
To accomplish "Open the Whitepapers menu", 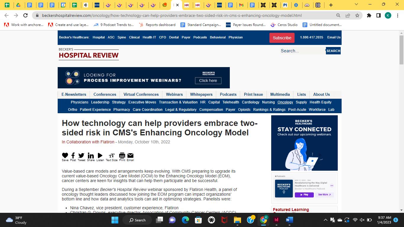I will coord(201,95).
